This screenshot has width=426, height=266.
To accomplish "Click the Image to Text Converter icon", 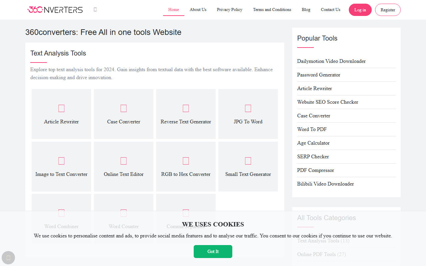I will (61, 161).
